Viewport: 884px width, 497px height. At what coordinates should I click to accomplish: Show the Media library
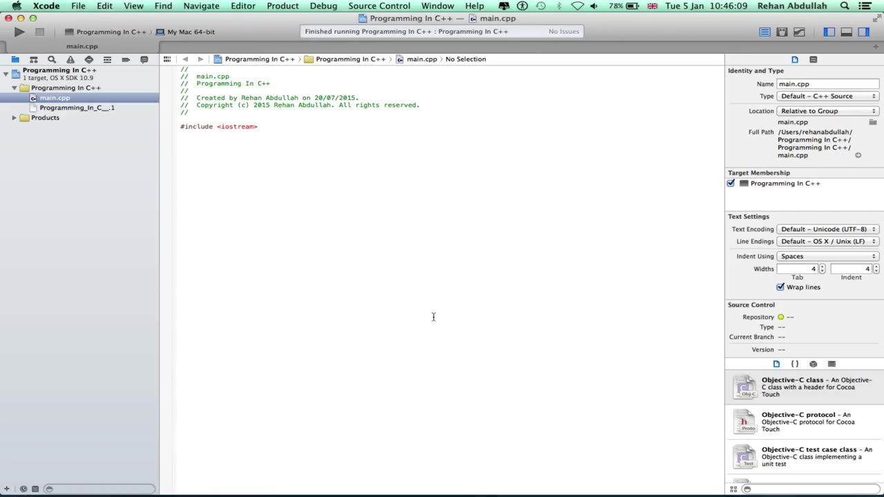coord(832,364)
